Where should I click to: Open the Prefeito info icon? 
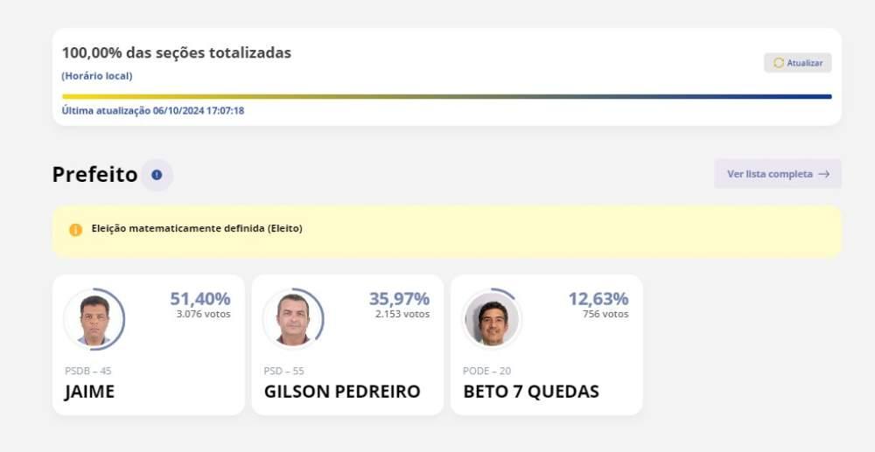157,175
